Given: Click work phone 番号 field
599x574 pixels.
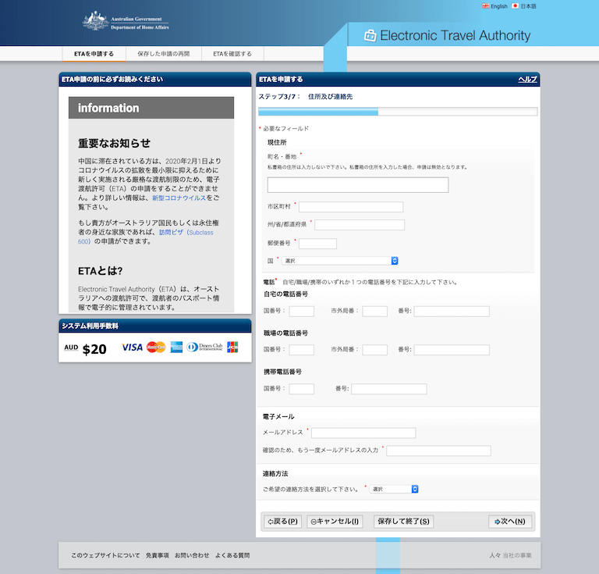Looking at the screenshot, I should click(x=452, y=350).
